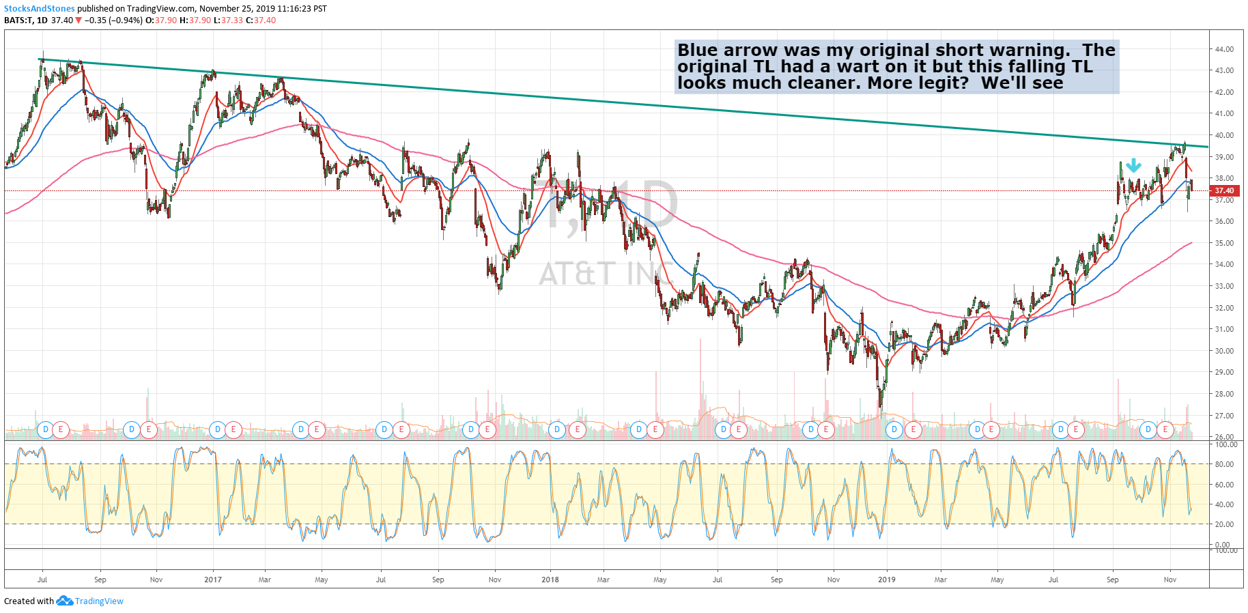
Task: Open the StocksAndStones author profile link
Action: [x=40, y=9]
